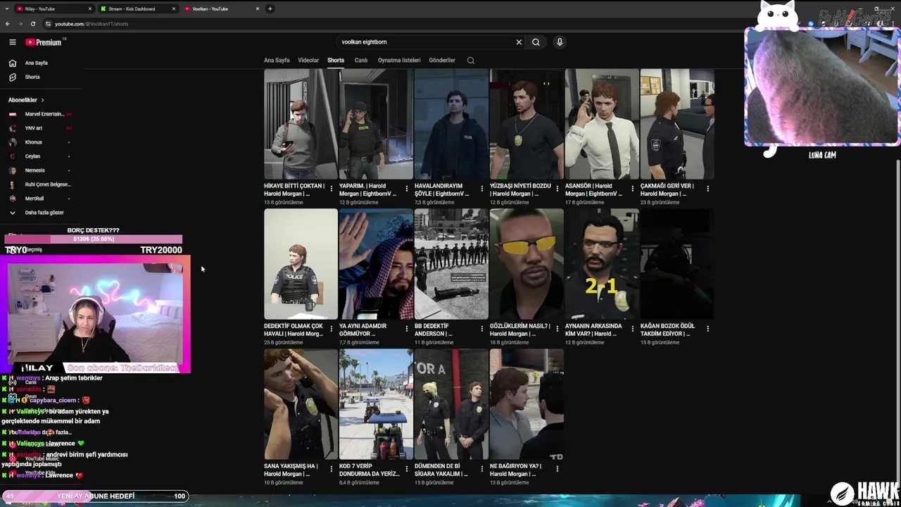The height and width of the screenshot is (507, 901).
Task: Play DÜMENDEN DE Bİ SİGARA thumbnail
Action: point(451,404)
